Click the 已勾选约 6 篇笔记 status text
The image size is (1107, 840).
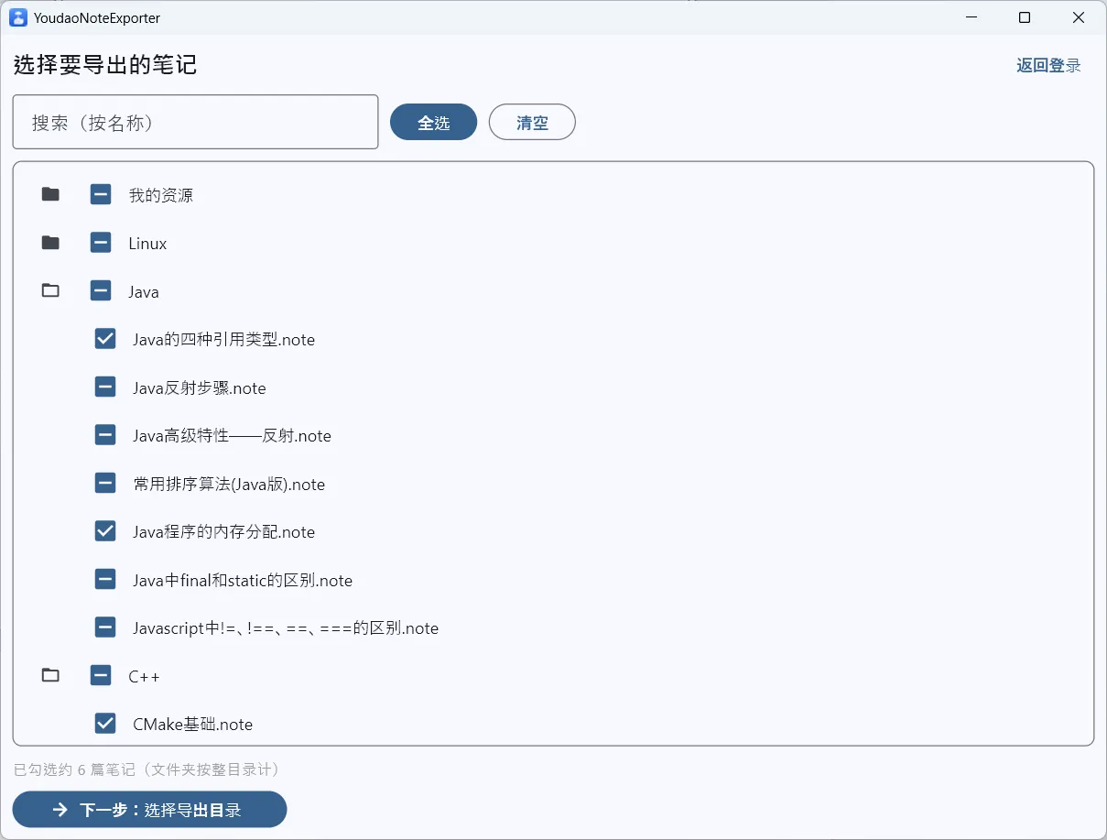(x=147, y=769)
